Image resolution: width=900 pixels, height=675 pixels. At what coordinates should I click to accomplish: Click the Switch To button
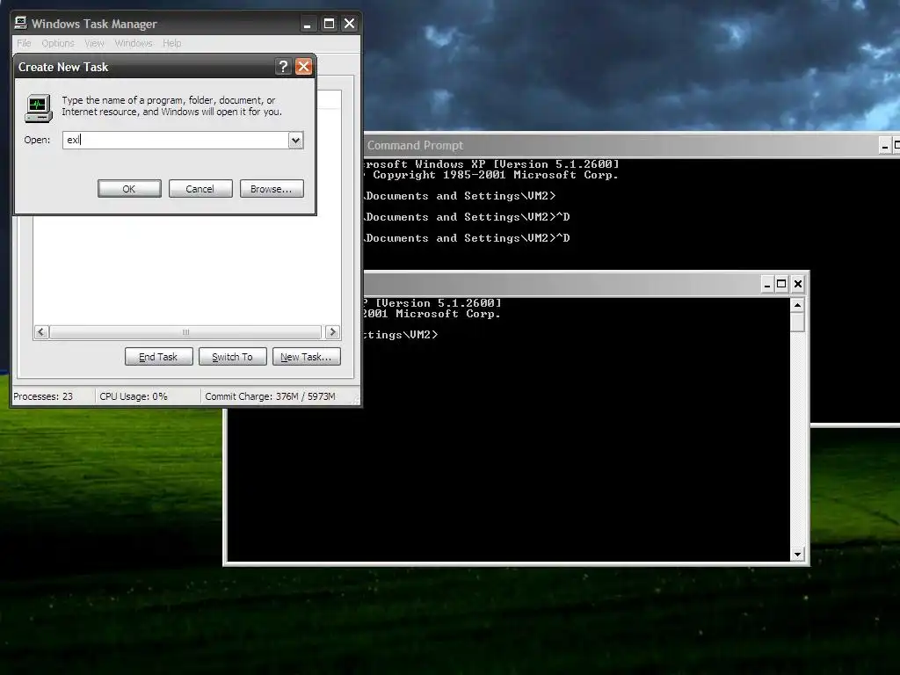(232, 357)
